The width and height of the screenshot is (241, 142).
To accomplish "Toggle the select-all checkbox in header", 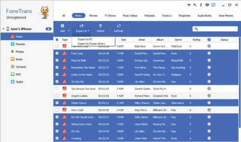I will [57, 40].
